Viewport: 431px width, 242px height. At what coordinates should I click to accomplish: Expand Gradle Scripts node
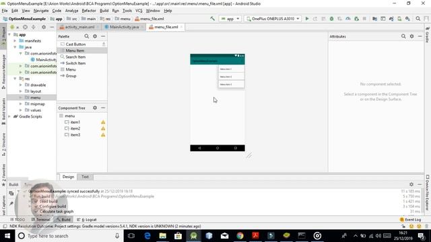click(9, 116)
